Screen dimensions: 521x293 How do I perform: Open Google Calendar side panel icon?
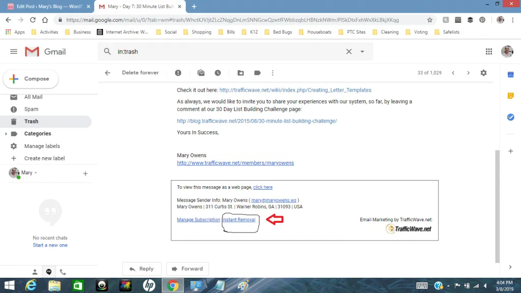click(x=511, y=75)
